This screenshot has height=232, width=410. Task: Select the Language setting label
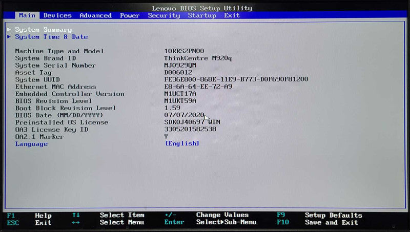[31, 144]
